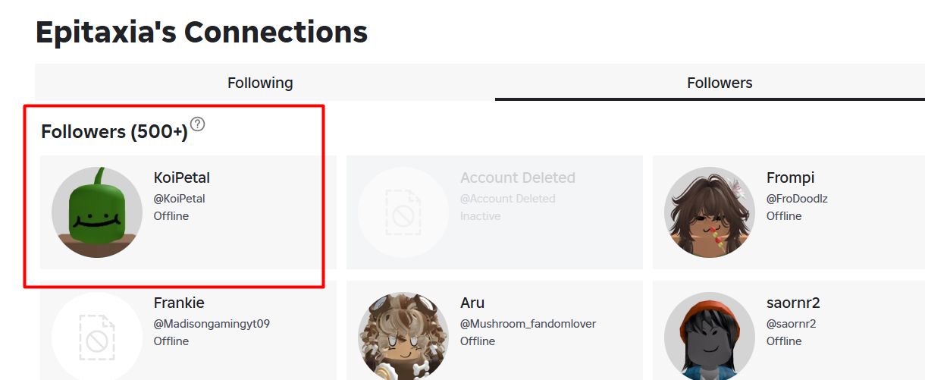Image resolution: width=925 pixels, height=380 pixels.
Task: Open Aru's curly-haired avatar image
Action: pyautogui.click(x=403, y=336)
